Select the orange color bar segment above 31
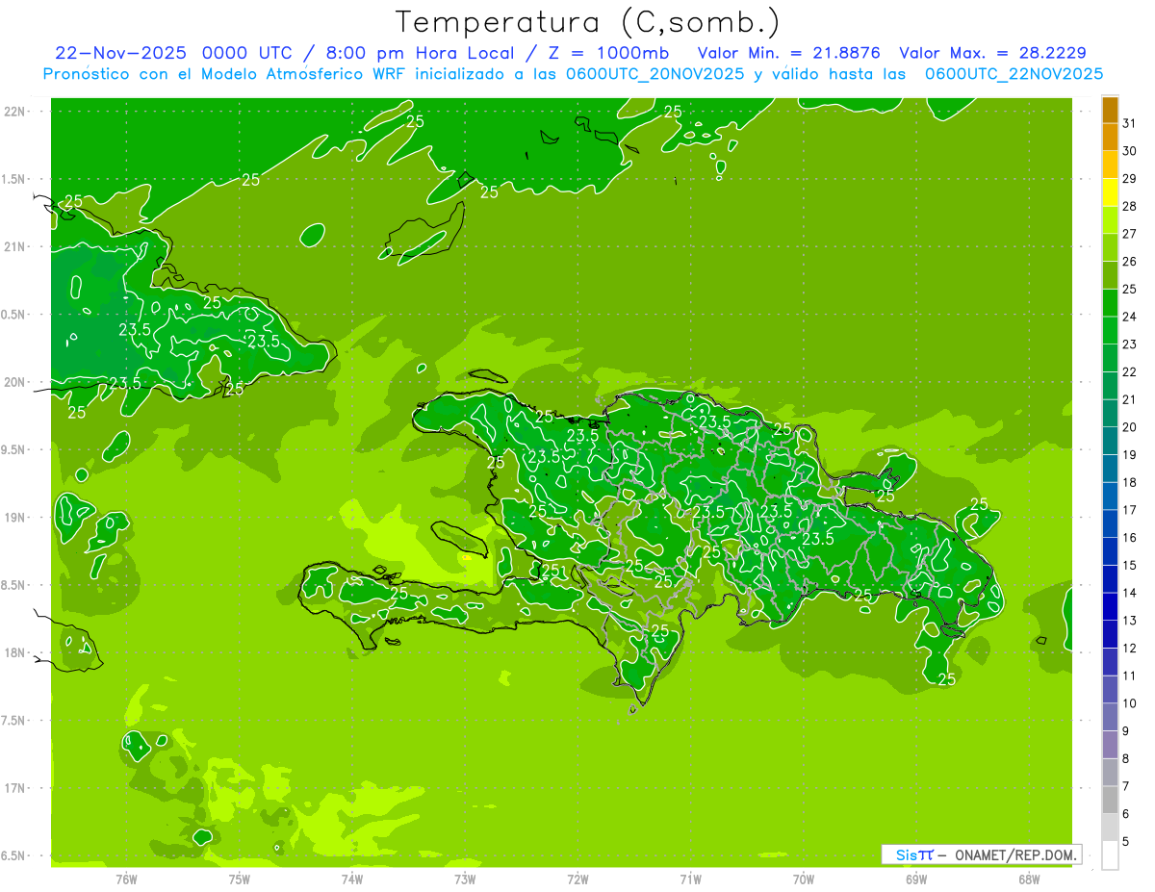The height and width of the screenshot is (892, 1155). click(1110, 110)
